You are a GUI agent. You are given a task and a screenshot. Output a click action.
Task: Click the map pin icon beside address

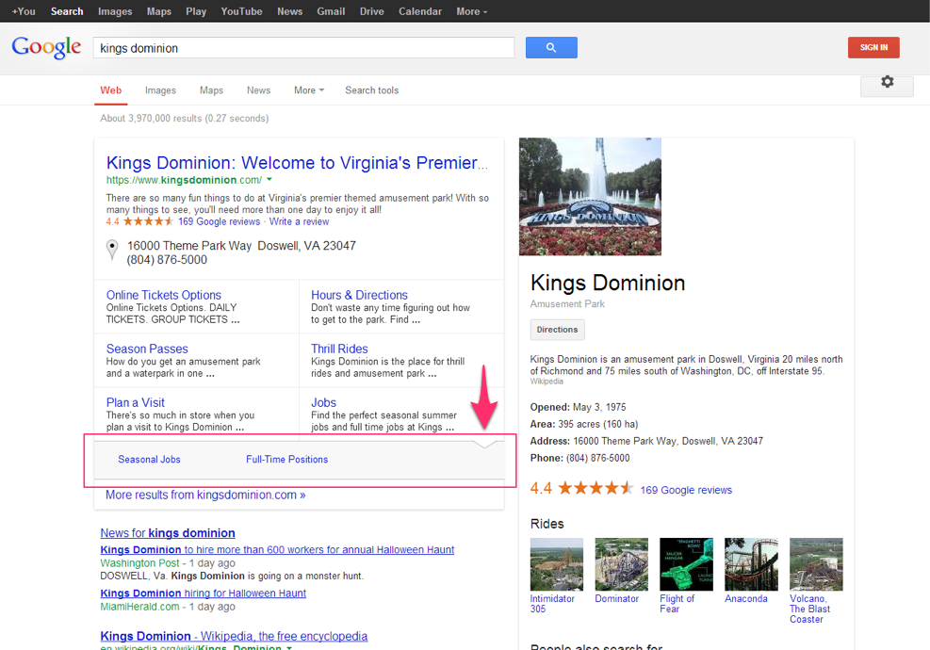point(111,250)
